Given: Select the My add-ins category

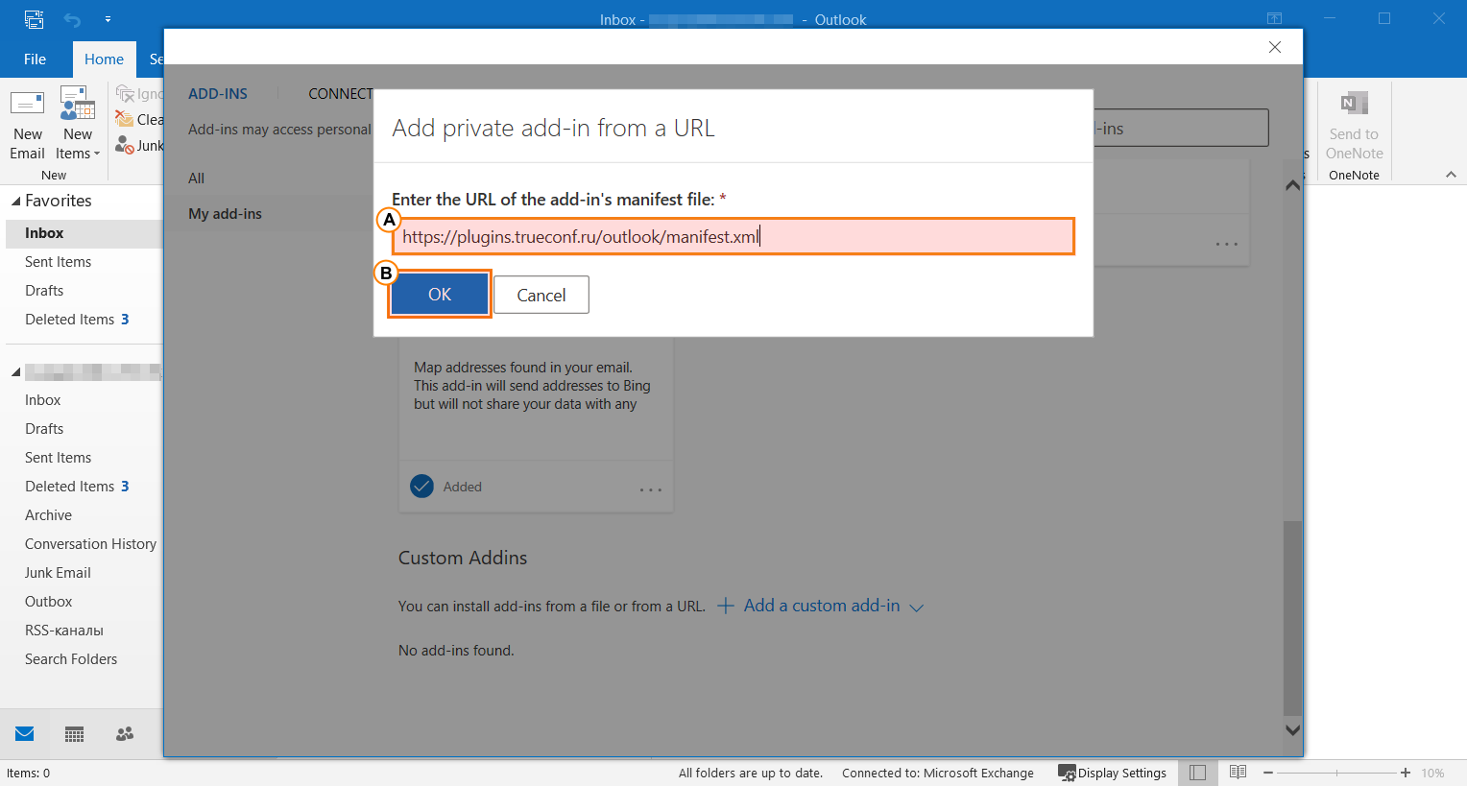Looking at the screenshot, I should [225, 214].
